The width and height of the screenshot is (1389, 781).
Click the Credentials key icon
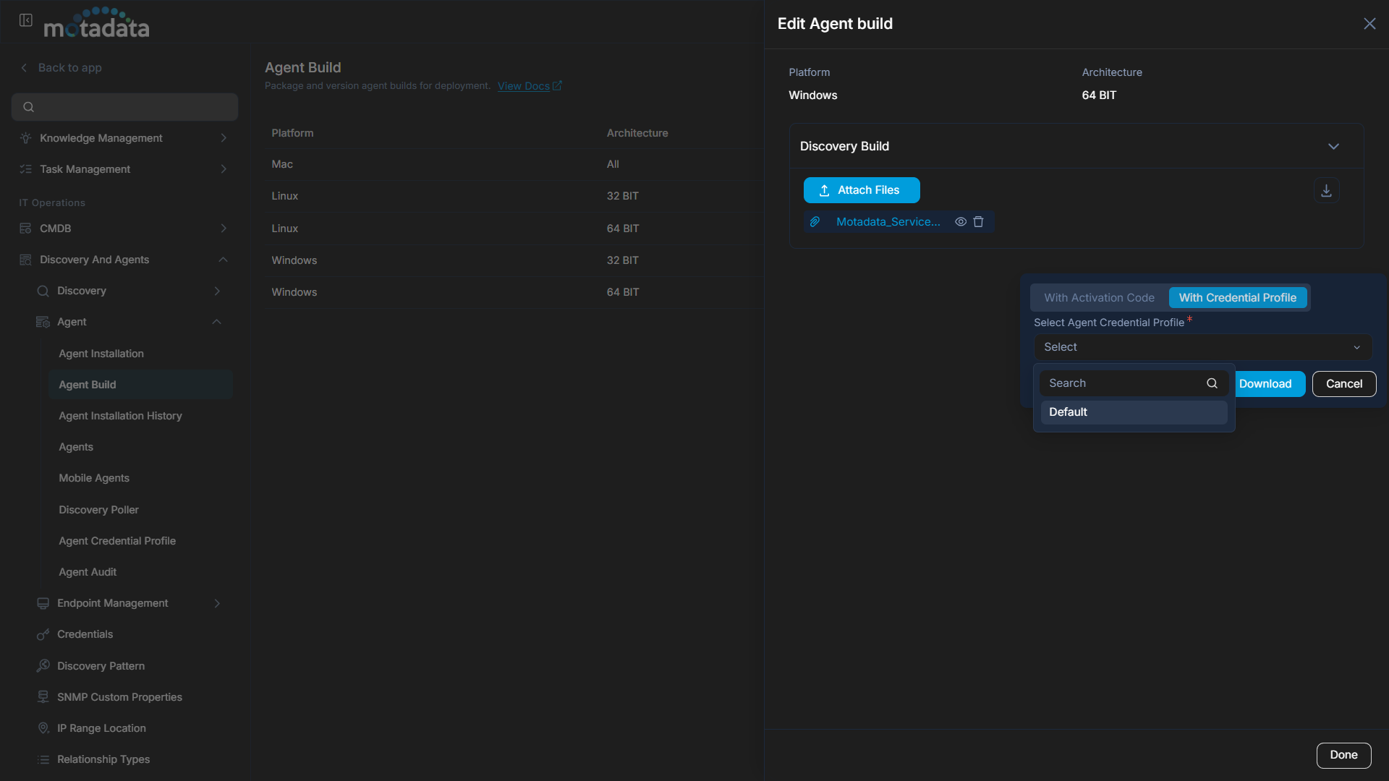coord(43,634)
